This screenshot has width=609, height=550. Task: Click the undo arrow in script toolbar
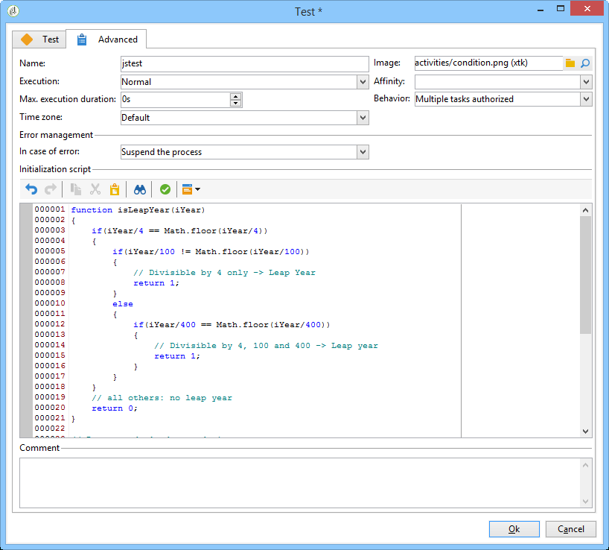(31, 189)
